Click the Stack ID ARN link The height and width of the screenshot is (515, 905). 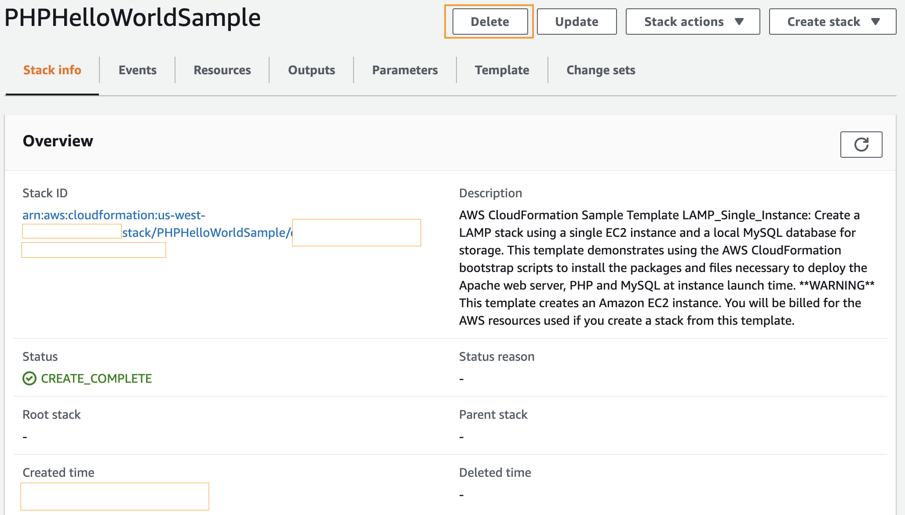pos(113,215)
